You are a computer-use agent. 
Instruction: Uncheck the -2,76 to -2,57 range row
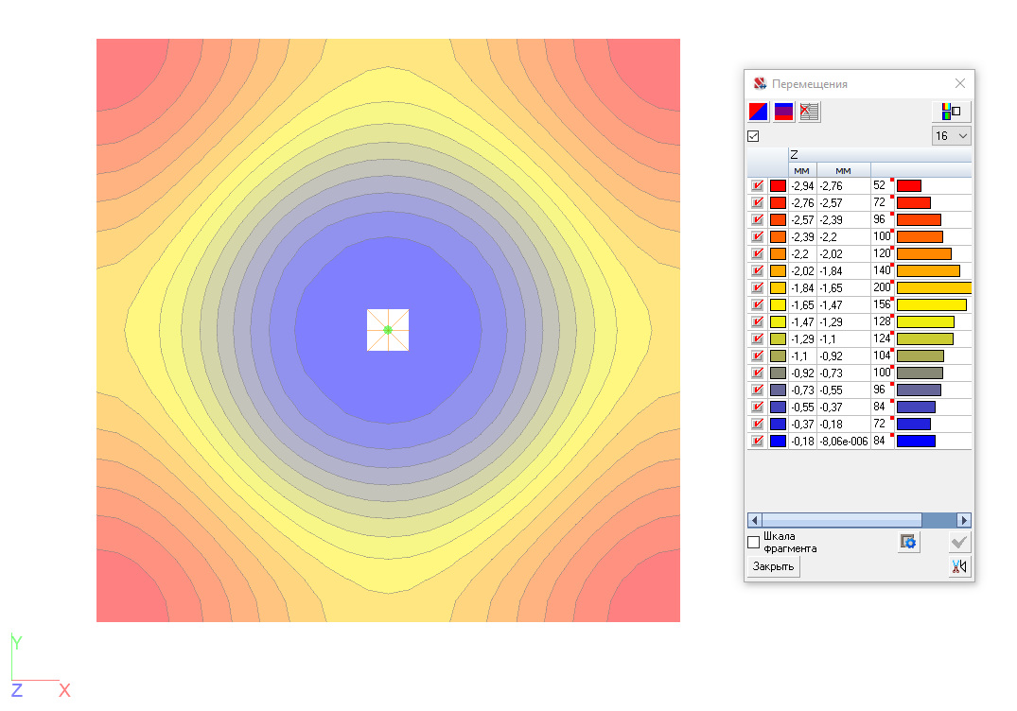click(757, 203)
